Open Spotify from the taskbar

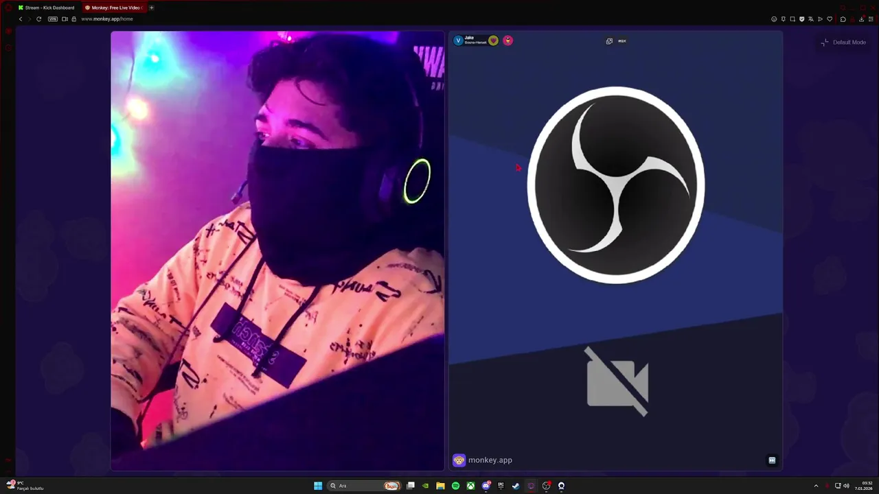click(x=455, y=486)
